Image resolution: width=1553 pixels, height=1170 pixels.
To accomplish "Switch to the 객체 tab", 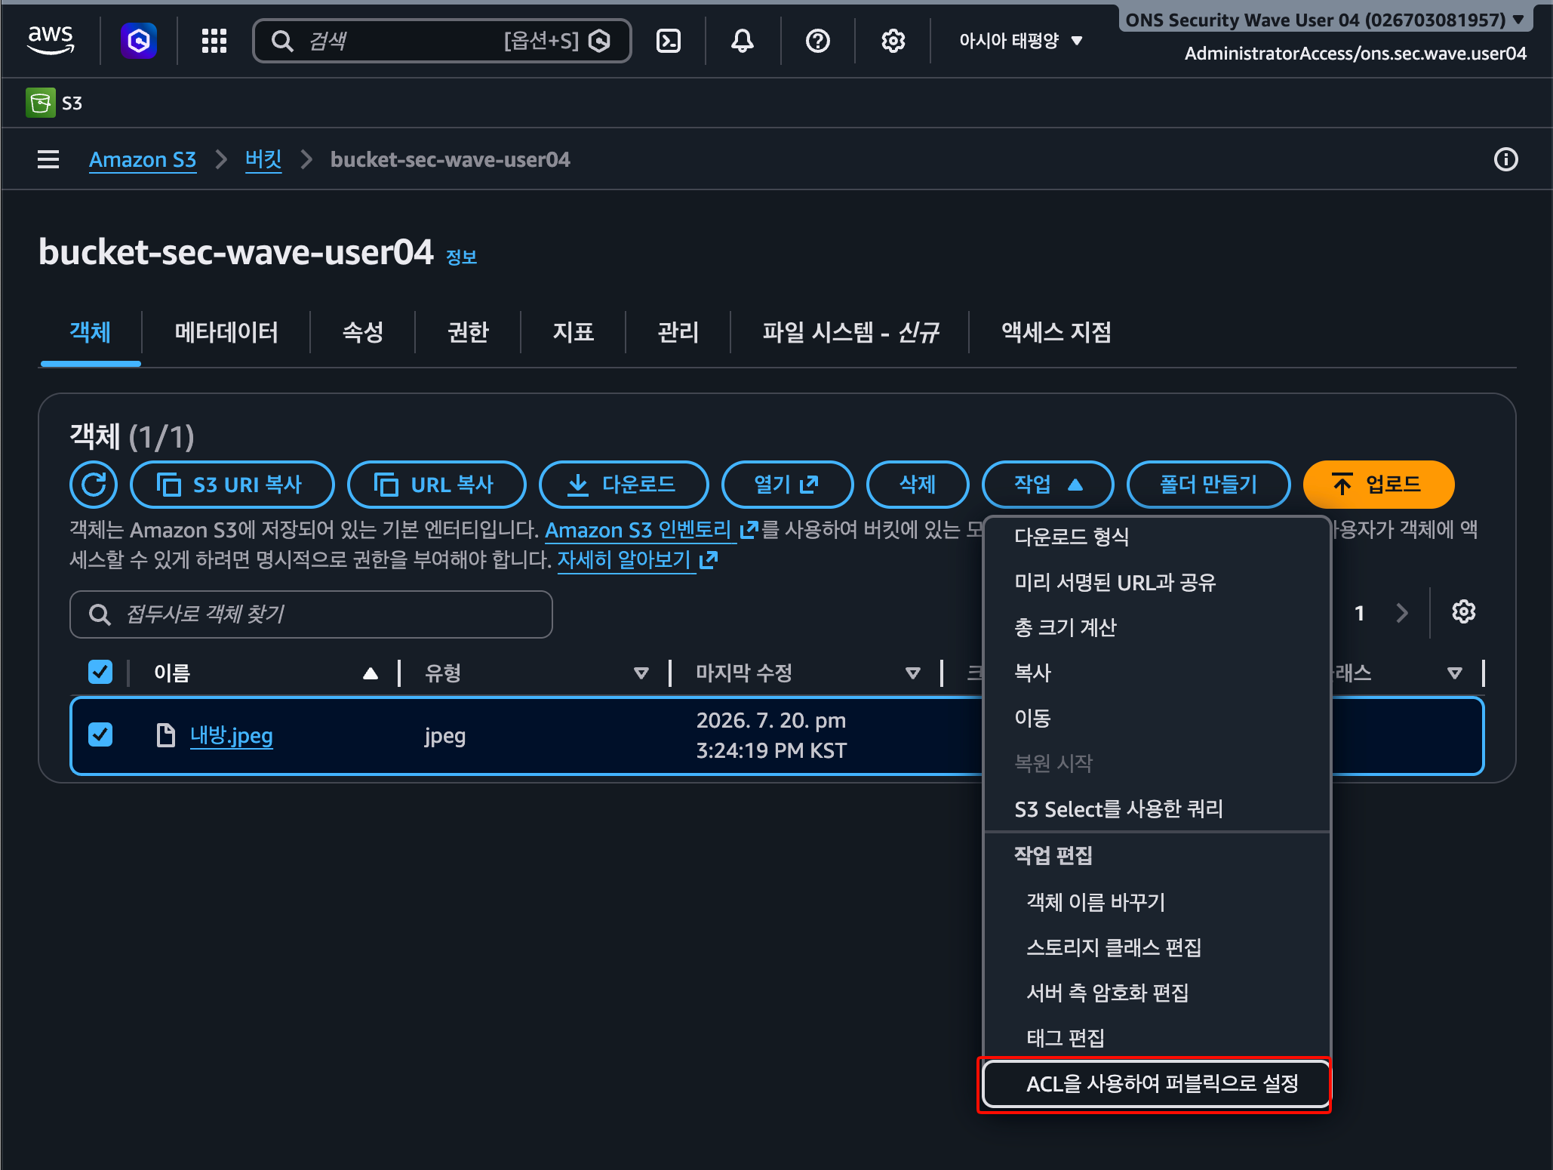I will pos(91,332).
